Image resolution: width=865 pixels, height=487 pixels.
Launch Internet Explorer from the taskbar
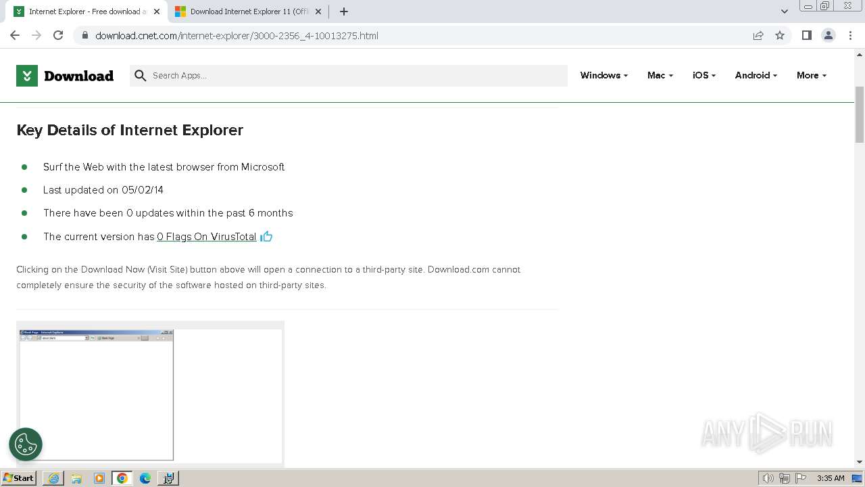53,478
